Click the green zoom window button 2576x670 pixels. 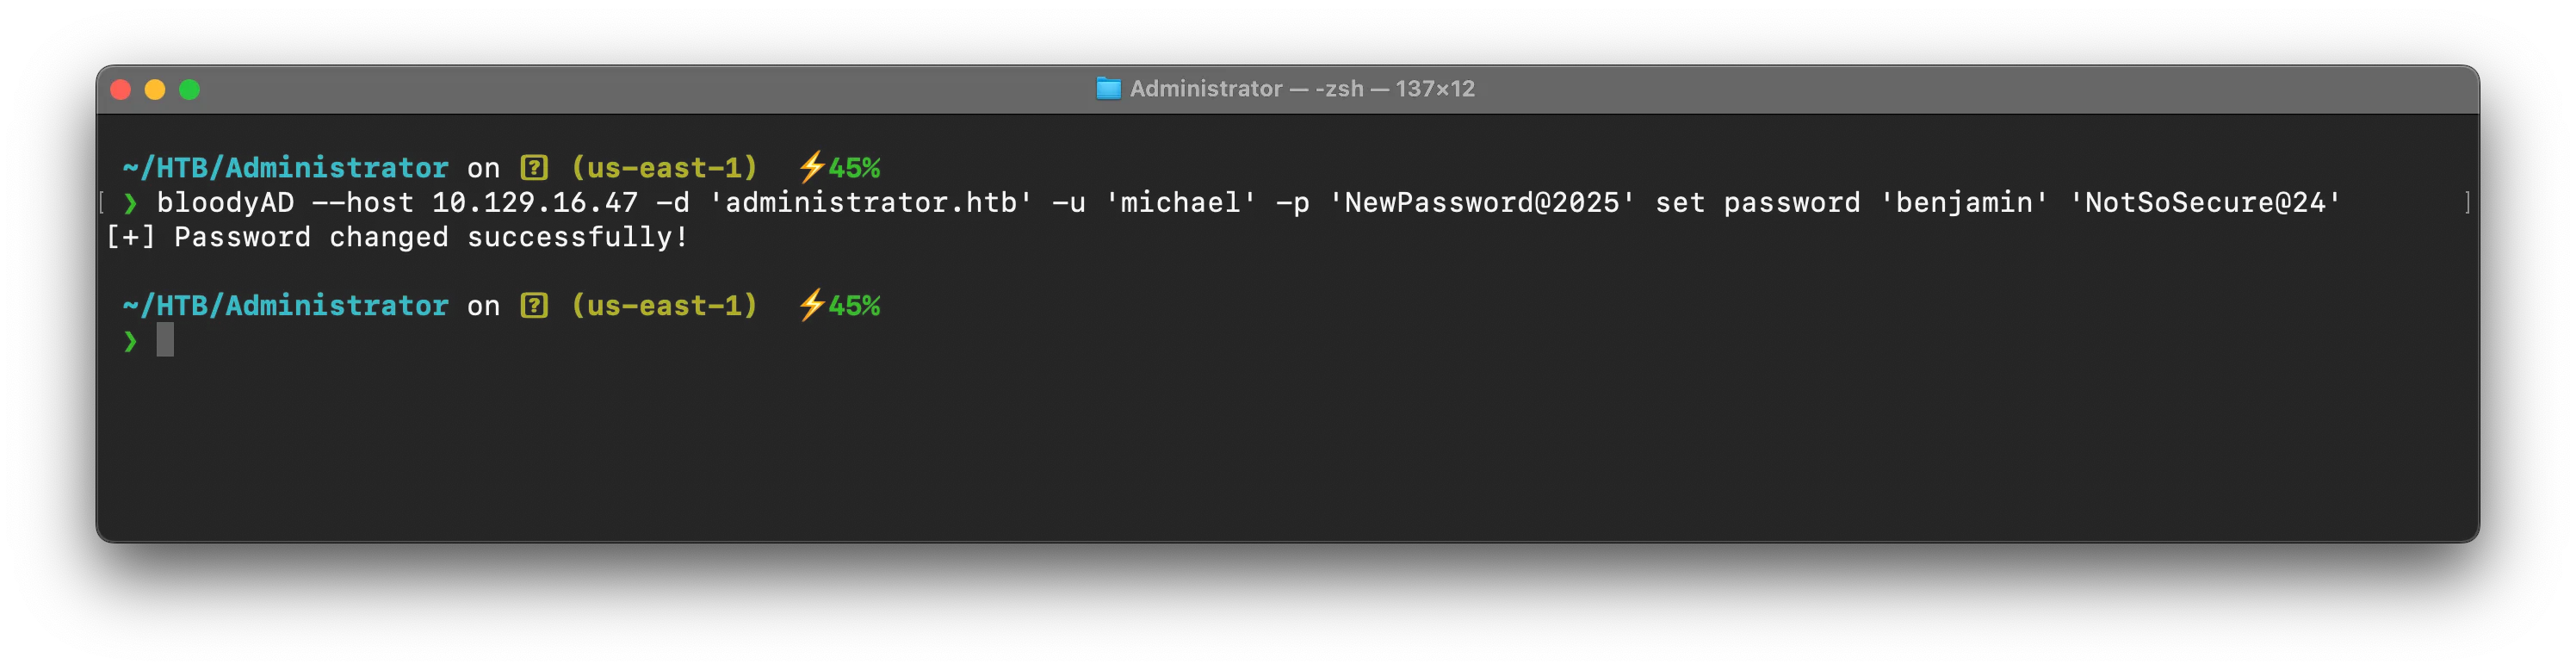(x=189, y=90)
